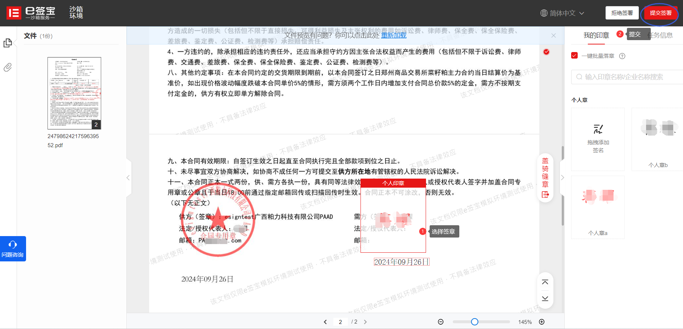
Task: Open the files panel icon in sidebar
Action: pos(8,43)
